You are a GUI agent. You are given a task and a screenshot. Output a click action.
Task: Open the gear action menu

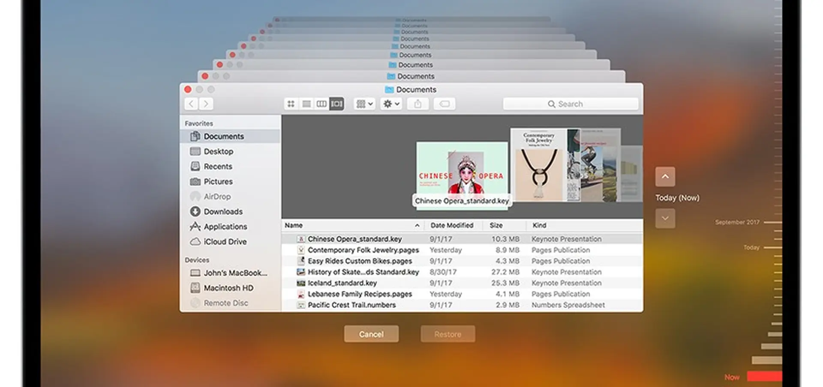pyautogui.click(x=391, y=104)
